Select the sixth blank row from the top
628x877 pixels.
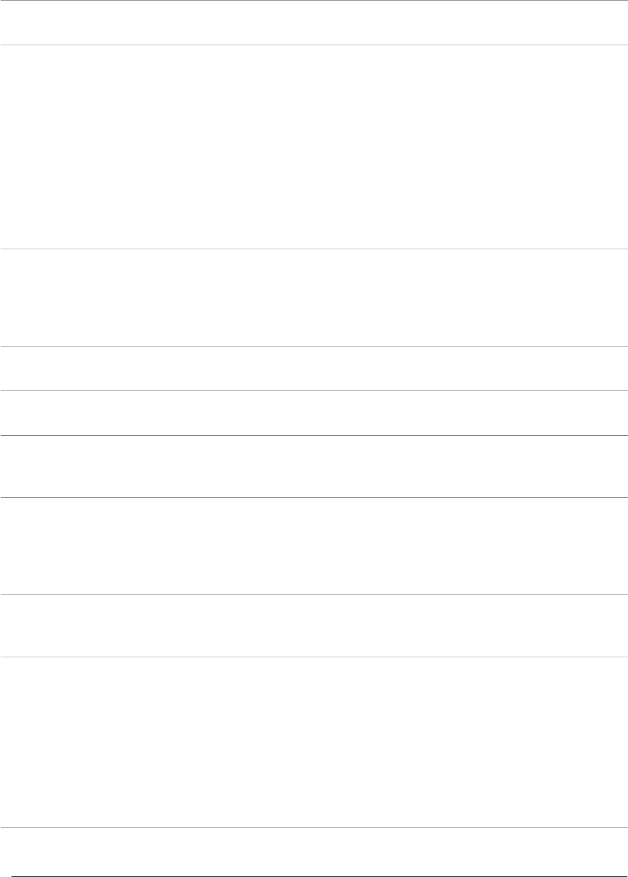click(x=314, y=466)
